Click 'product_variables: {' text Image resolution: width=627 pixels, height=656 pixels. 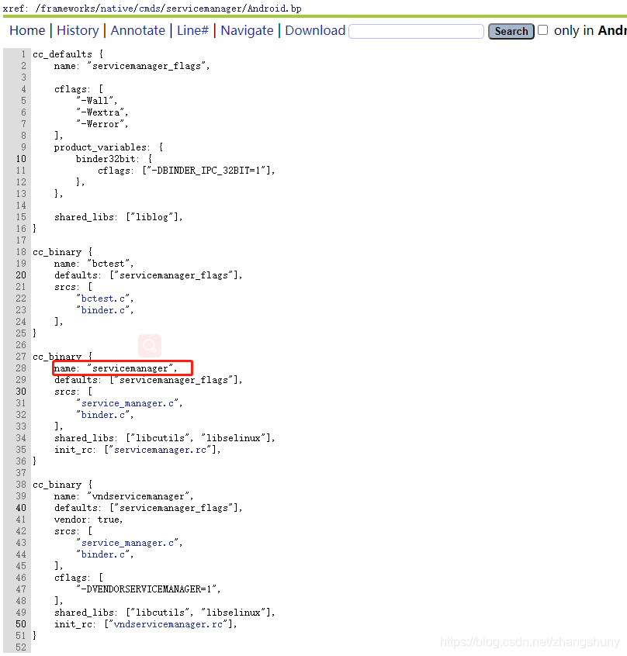[109, 147]
